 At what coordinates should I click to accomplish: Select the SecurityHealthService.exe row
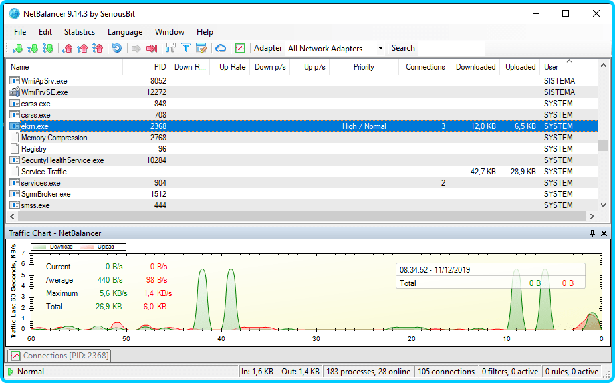(302, 160)
